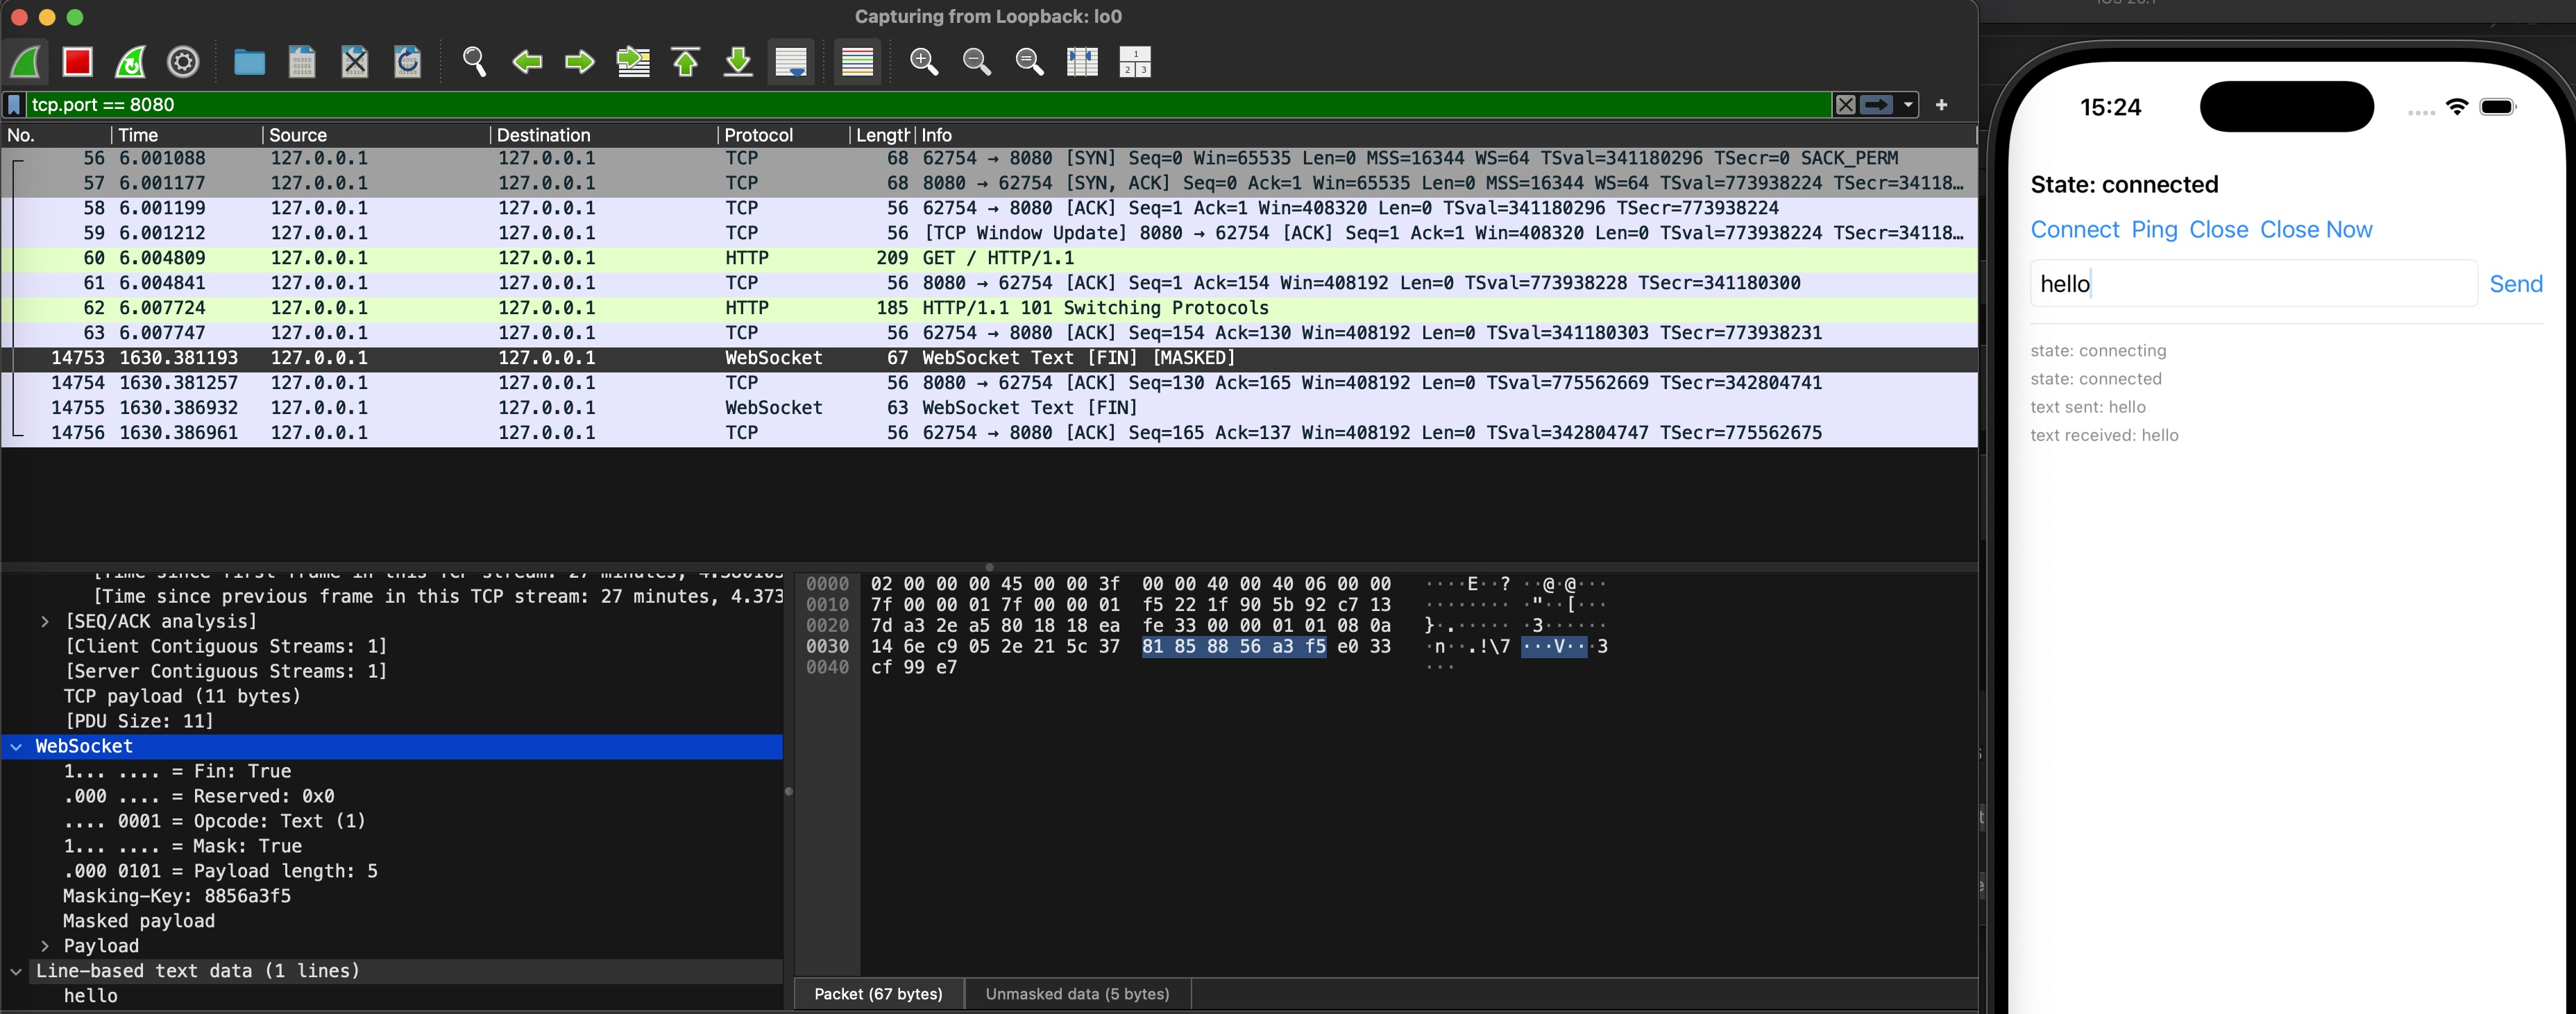2576x1014 pixels.
Task: Expand the Payload tree item
Action: (x=45, y=945)
